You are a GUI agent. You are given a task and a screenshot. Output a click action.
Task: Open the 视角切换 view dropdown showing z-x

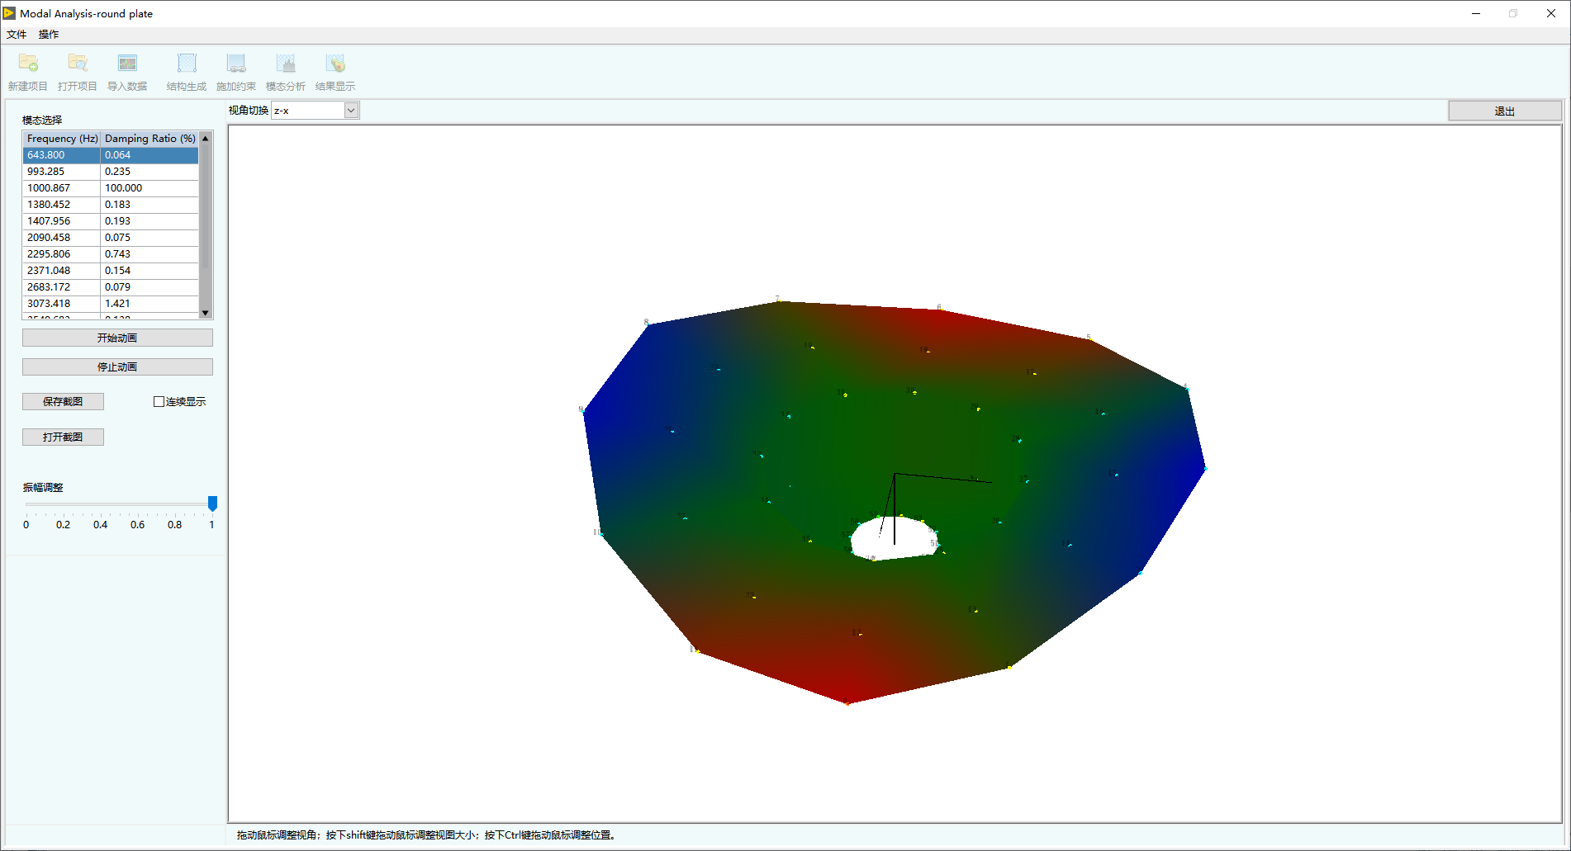[x=316, y=111]
